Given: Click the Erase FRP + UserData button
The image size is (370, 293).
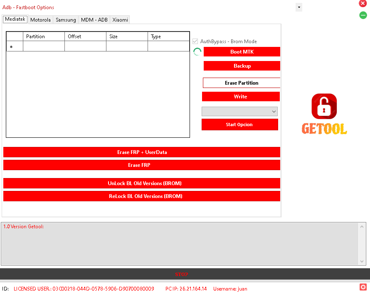Looking at the screenshot, I should pyautogui.click(x=142, y=152).
